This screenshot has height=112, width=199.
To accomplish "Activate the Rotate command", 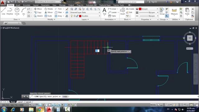I will (x=49, y=9).
